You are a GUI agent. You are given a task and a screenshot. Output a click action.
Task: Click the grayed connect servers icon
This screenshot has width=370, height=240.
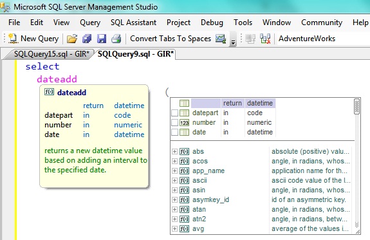tap(250, 39)
